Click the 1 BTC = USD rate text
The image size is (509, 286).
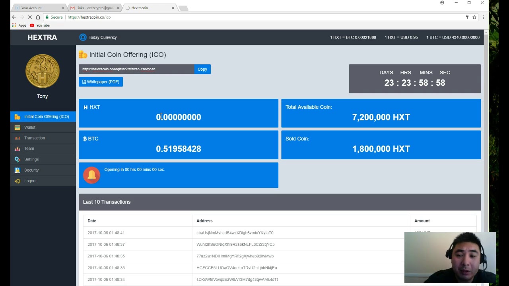(453, 37)
